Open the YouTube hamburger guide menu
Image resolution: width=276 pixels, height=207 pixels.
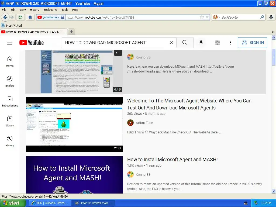[x=10, y=43]
